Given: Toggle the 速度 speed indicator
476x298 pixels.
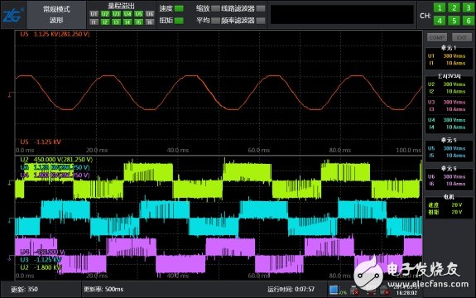Looking at the screenshot, I should (x=179, y=8).
